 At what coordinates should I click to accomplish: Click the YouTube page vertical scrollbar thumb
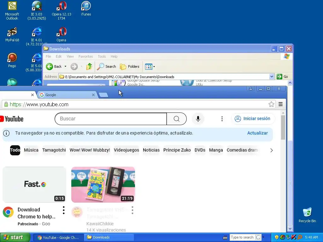pos(283,127)
